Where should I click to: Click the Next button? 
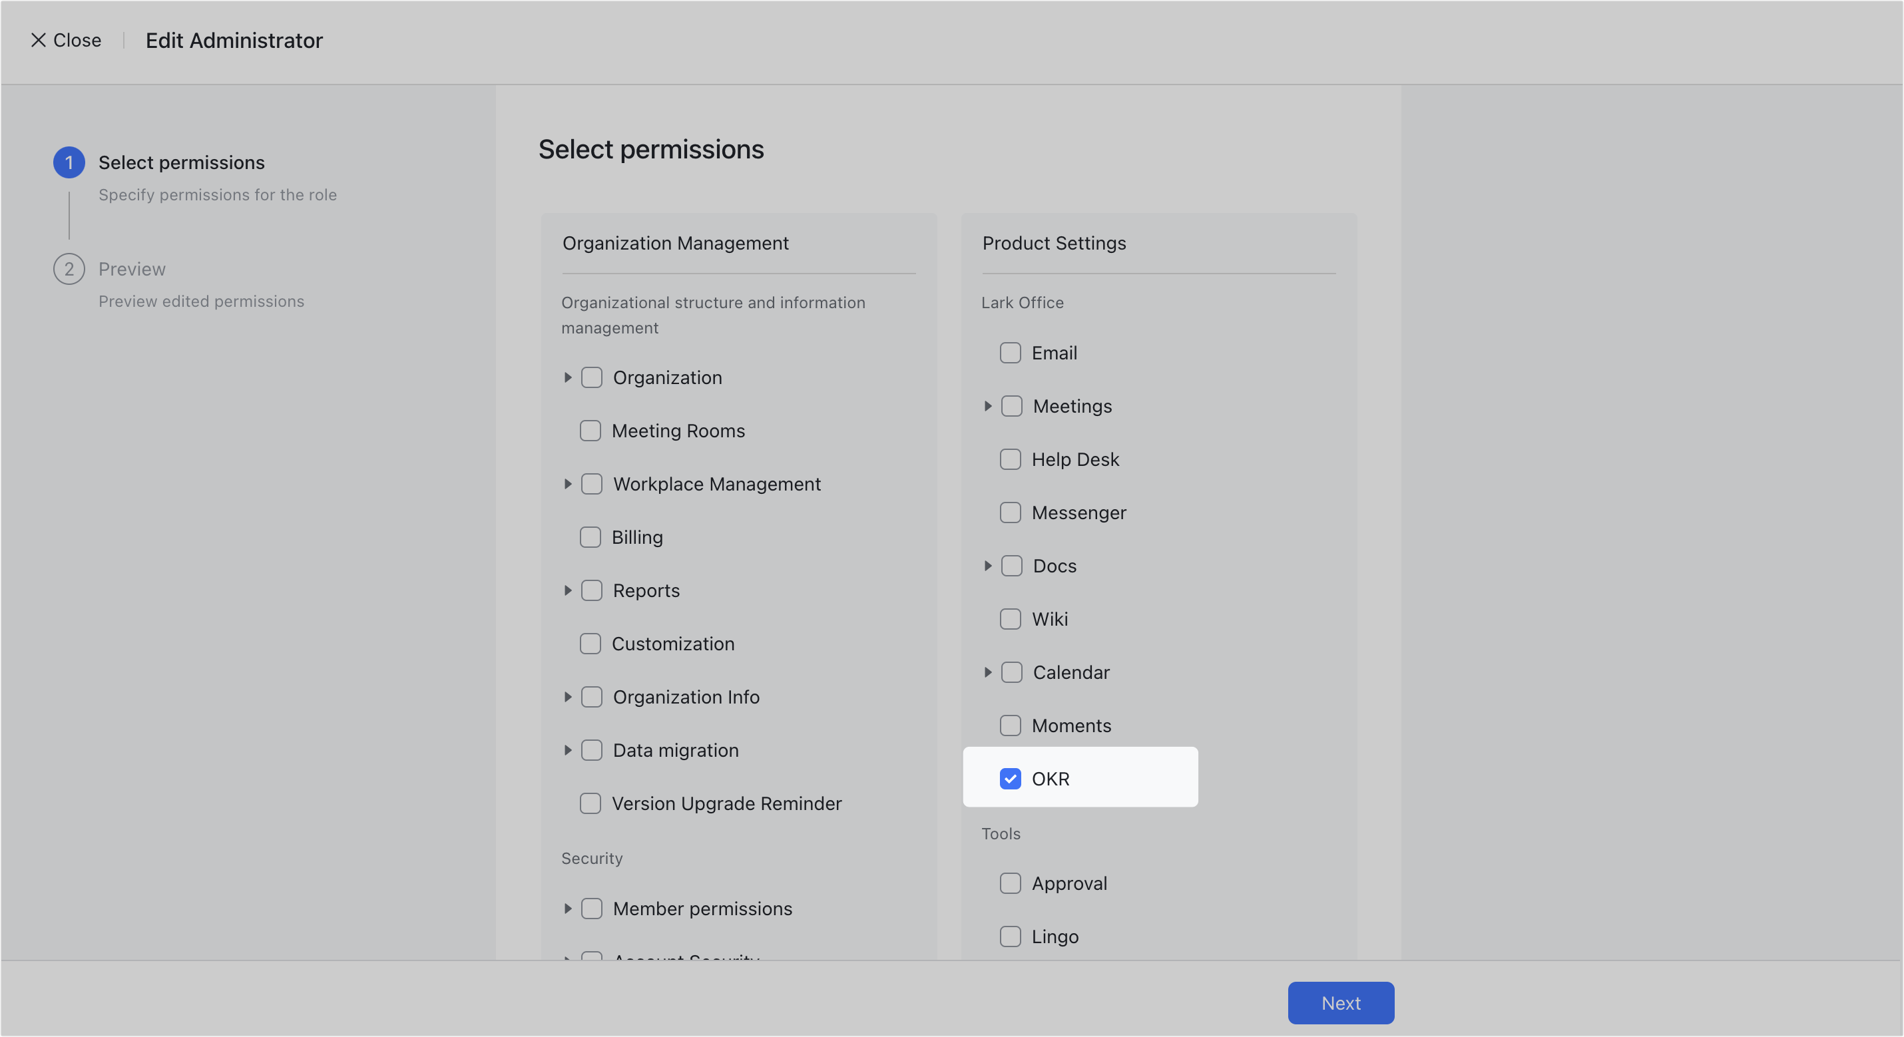click(1340, 1002)
